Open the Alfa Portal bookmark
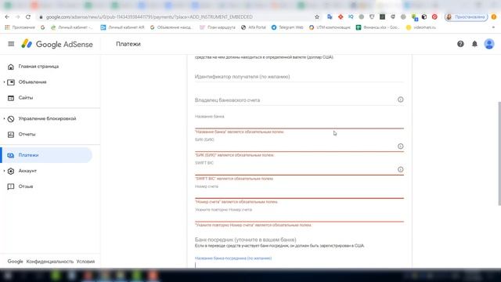The height and width of the screenshot is (282, 501). [x=254, y=27]
